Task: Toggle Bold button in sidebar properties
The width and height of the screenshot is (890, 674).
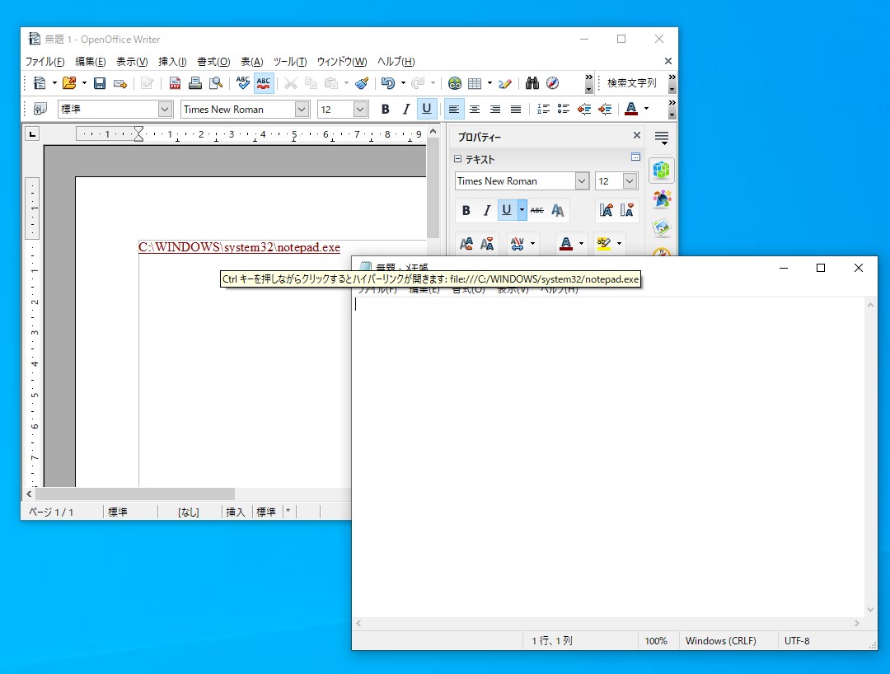Action: pyautogui.click(x=466, y=210)
